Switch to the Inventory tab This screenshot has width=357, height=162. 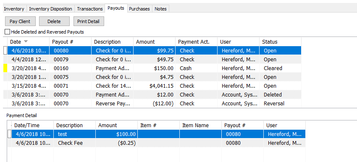point(14,9)
